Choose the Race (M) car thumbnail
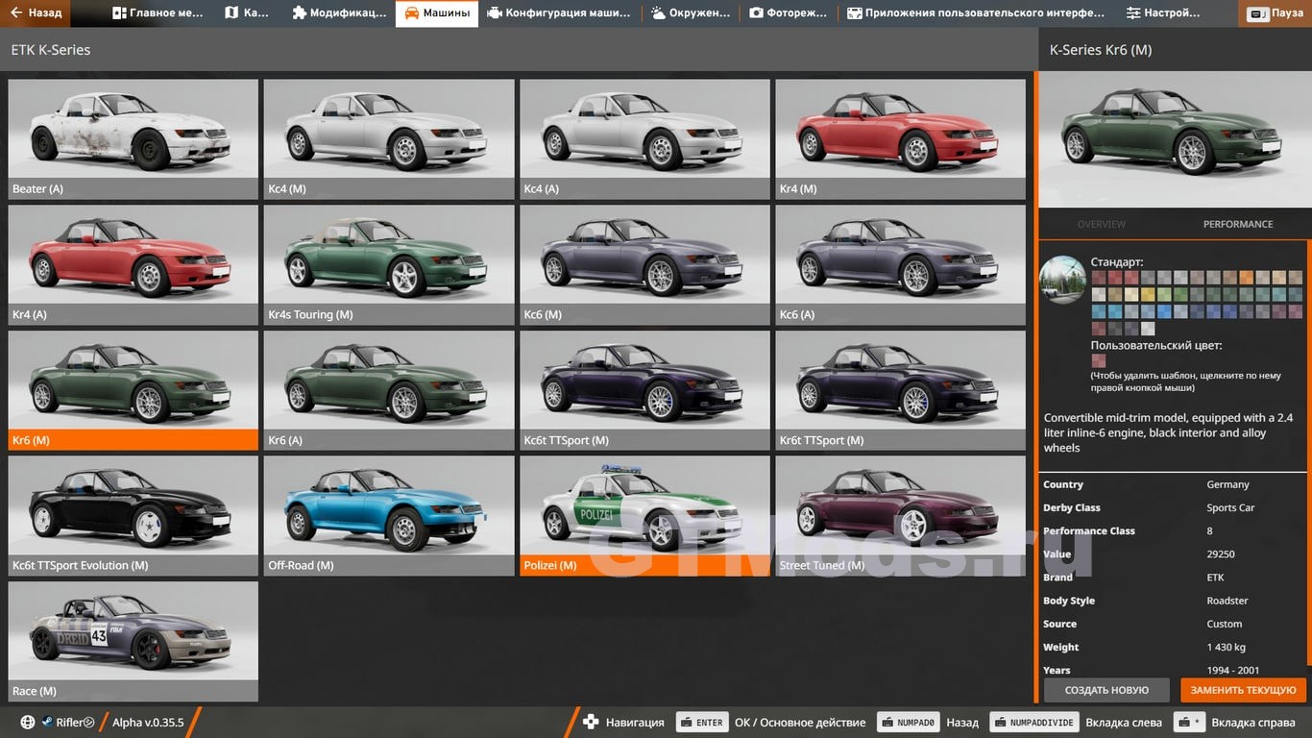This screenshot has width=1312, height=738. [134, 641]
